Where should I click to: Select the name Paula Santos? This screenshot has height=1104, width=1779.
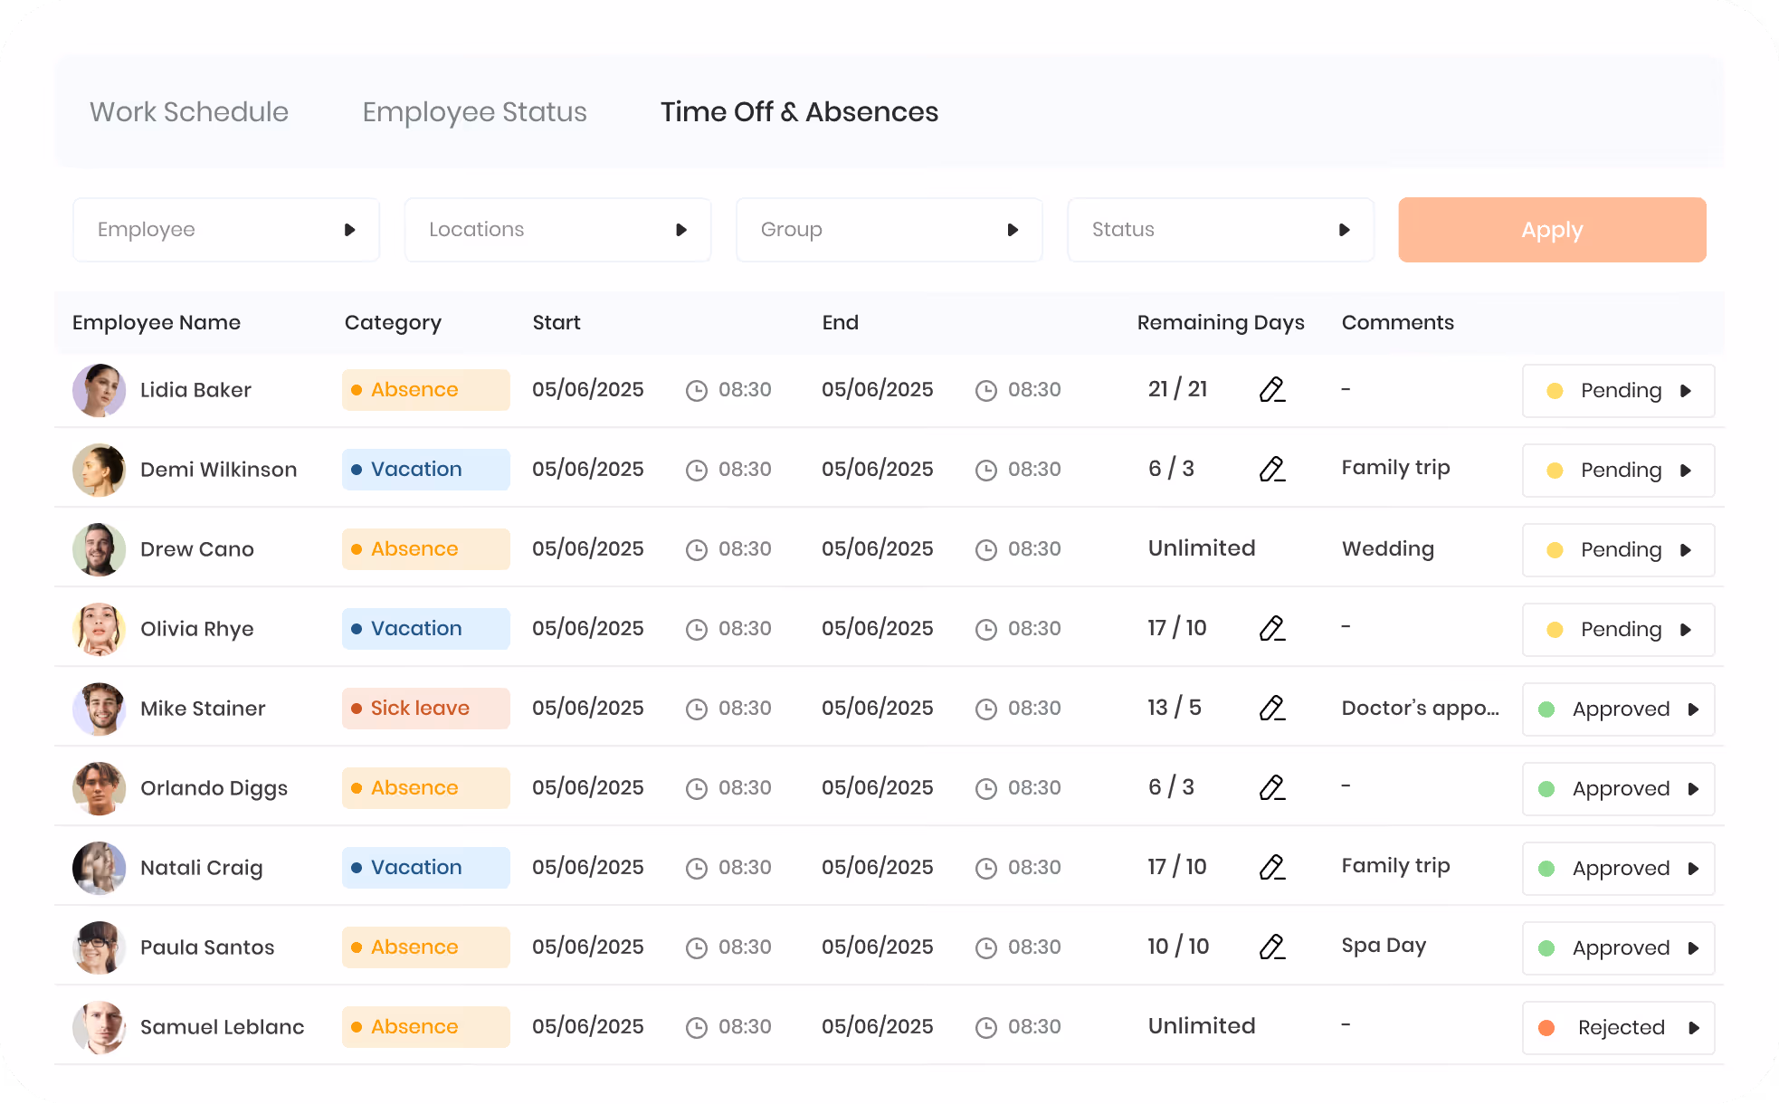207,947
